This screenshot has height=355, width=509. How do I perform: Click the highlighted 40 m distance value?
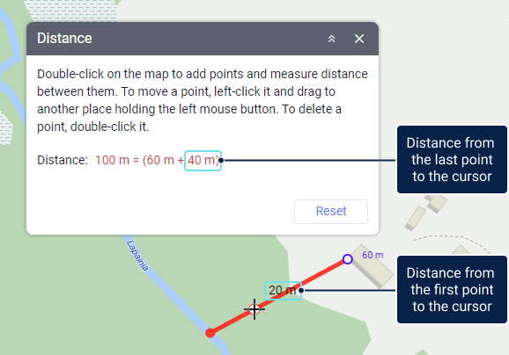pos(203,160)
